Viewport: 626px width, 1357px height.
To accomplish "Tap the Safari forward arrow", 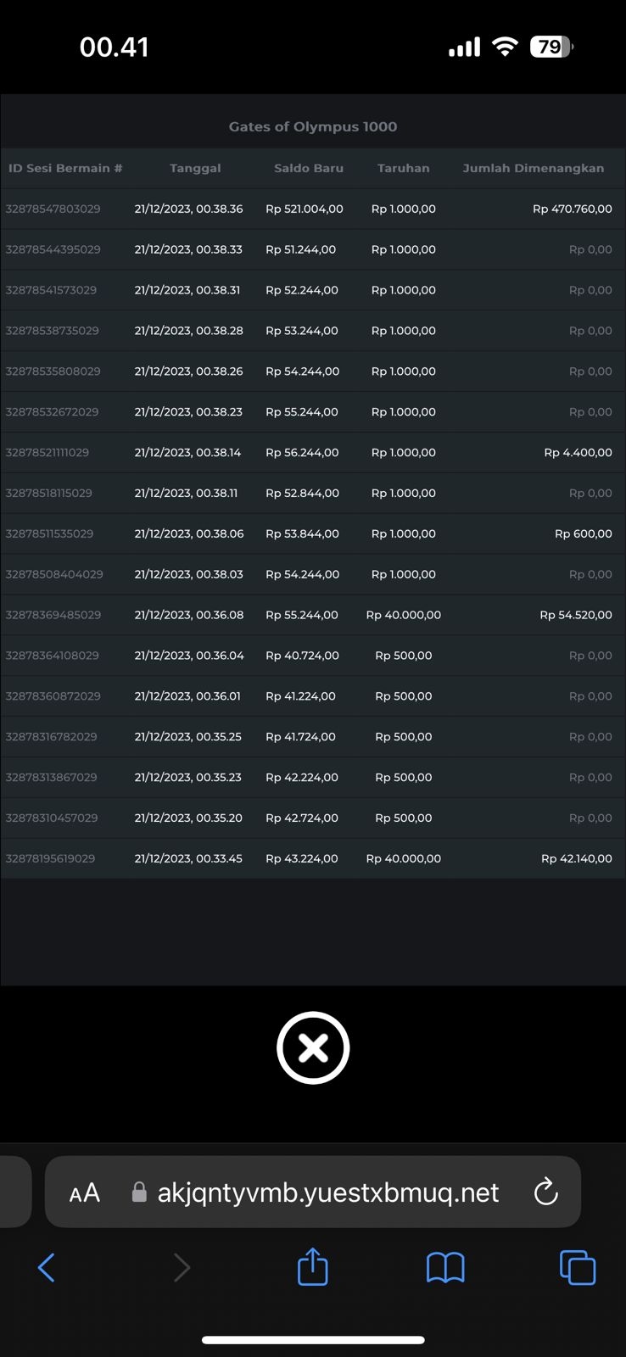I will pyautogui.click(x=182, y=1268).
